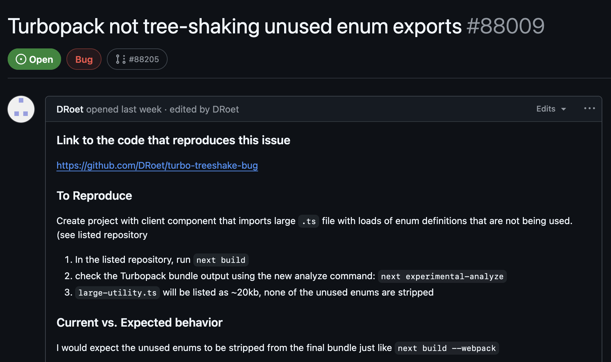611x362 pixels.
Task: Click the issue title text
Action: click(234, 26)
